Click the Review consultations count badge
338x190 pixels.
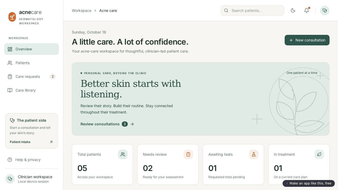125,124
